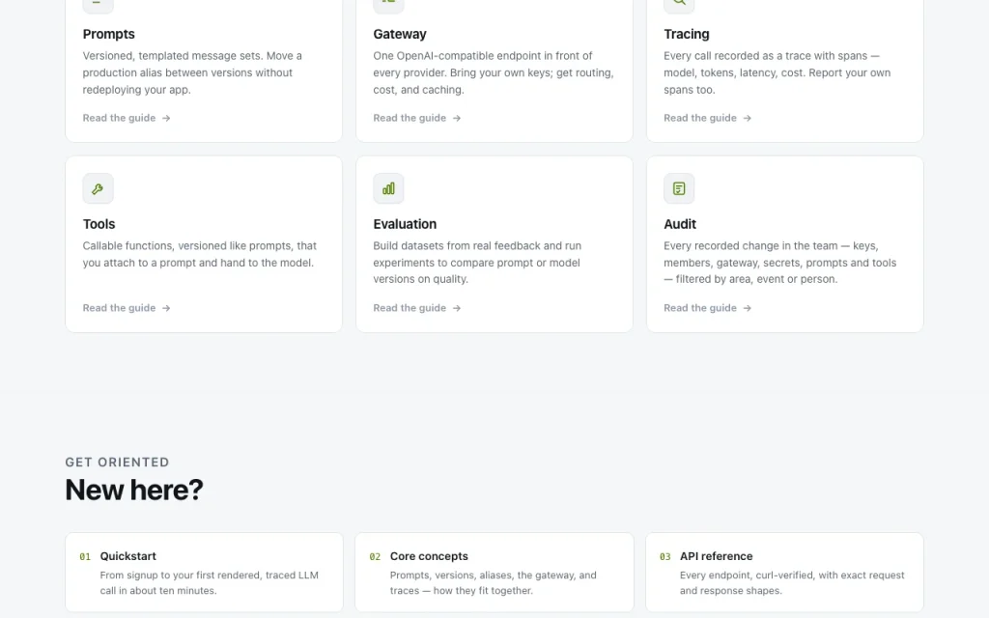Open Read the guide under Evaluation
This screenshot has height=618, width=989.
[x=417, y=308]
